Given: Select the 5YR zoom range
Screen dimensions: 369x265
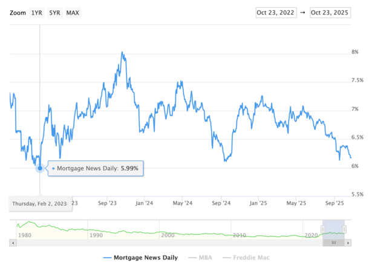Looking at the screenshot, I should [54, 13].
